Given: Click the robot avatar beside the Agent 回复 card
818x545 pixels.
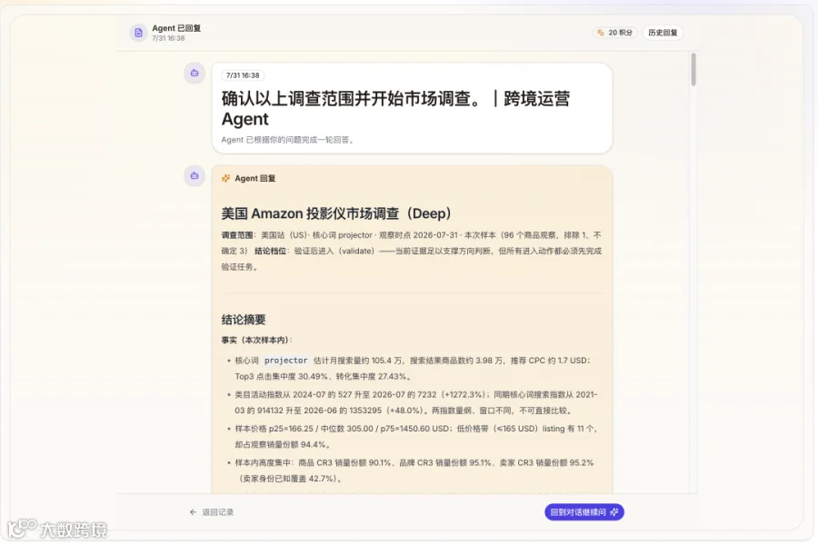Looking at the screenshot, I should [x=195, y=175].
